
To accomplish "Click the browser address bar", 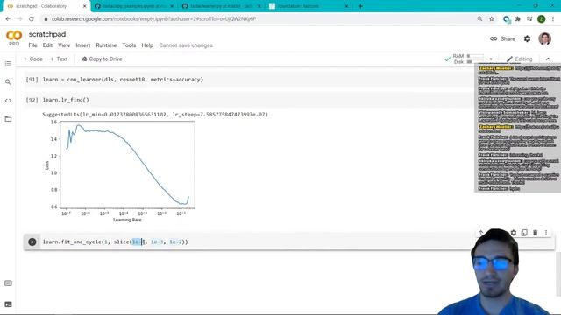I will pos(258,19).
